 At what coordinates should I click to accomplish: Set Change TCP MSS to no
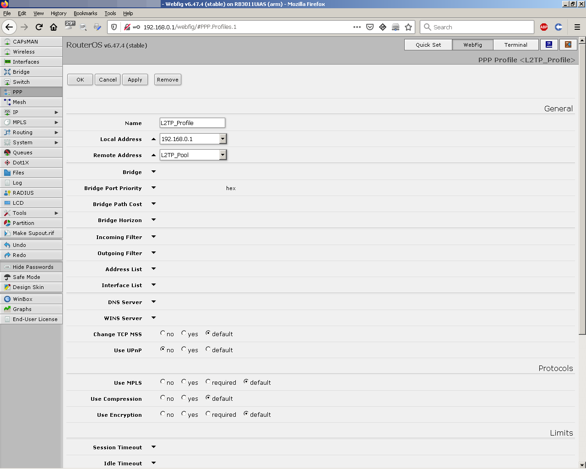pos(163,333)
